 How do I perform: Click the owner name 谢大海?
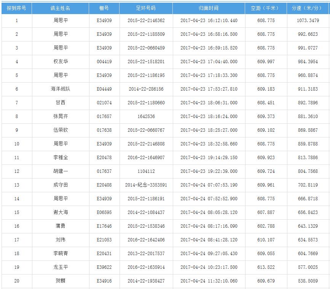click(x=61, y=212)
